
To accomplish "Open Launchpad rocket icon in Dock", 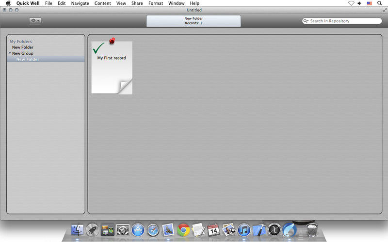I will click(x=92, y=230).
